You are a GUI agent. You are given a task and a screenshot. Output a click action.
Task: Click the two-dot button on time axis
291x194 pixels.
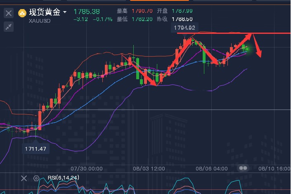point(243,168)
